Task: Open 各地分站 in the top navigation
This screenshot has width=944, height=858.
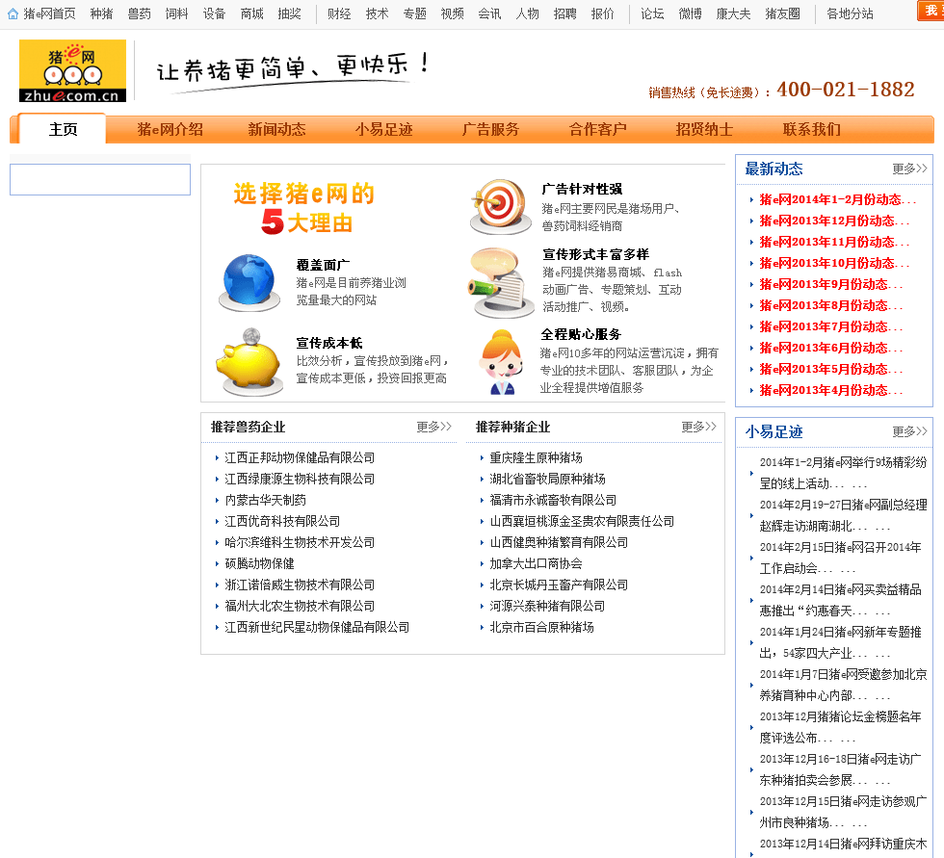Action: pos(850,13)
